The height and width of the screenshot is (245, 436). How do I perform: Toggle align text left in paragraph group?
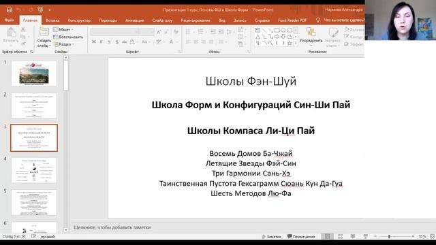pyautogui.click(x=188, y=42)
